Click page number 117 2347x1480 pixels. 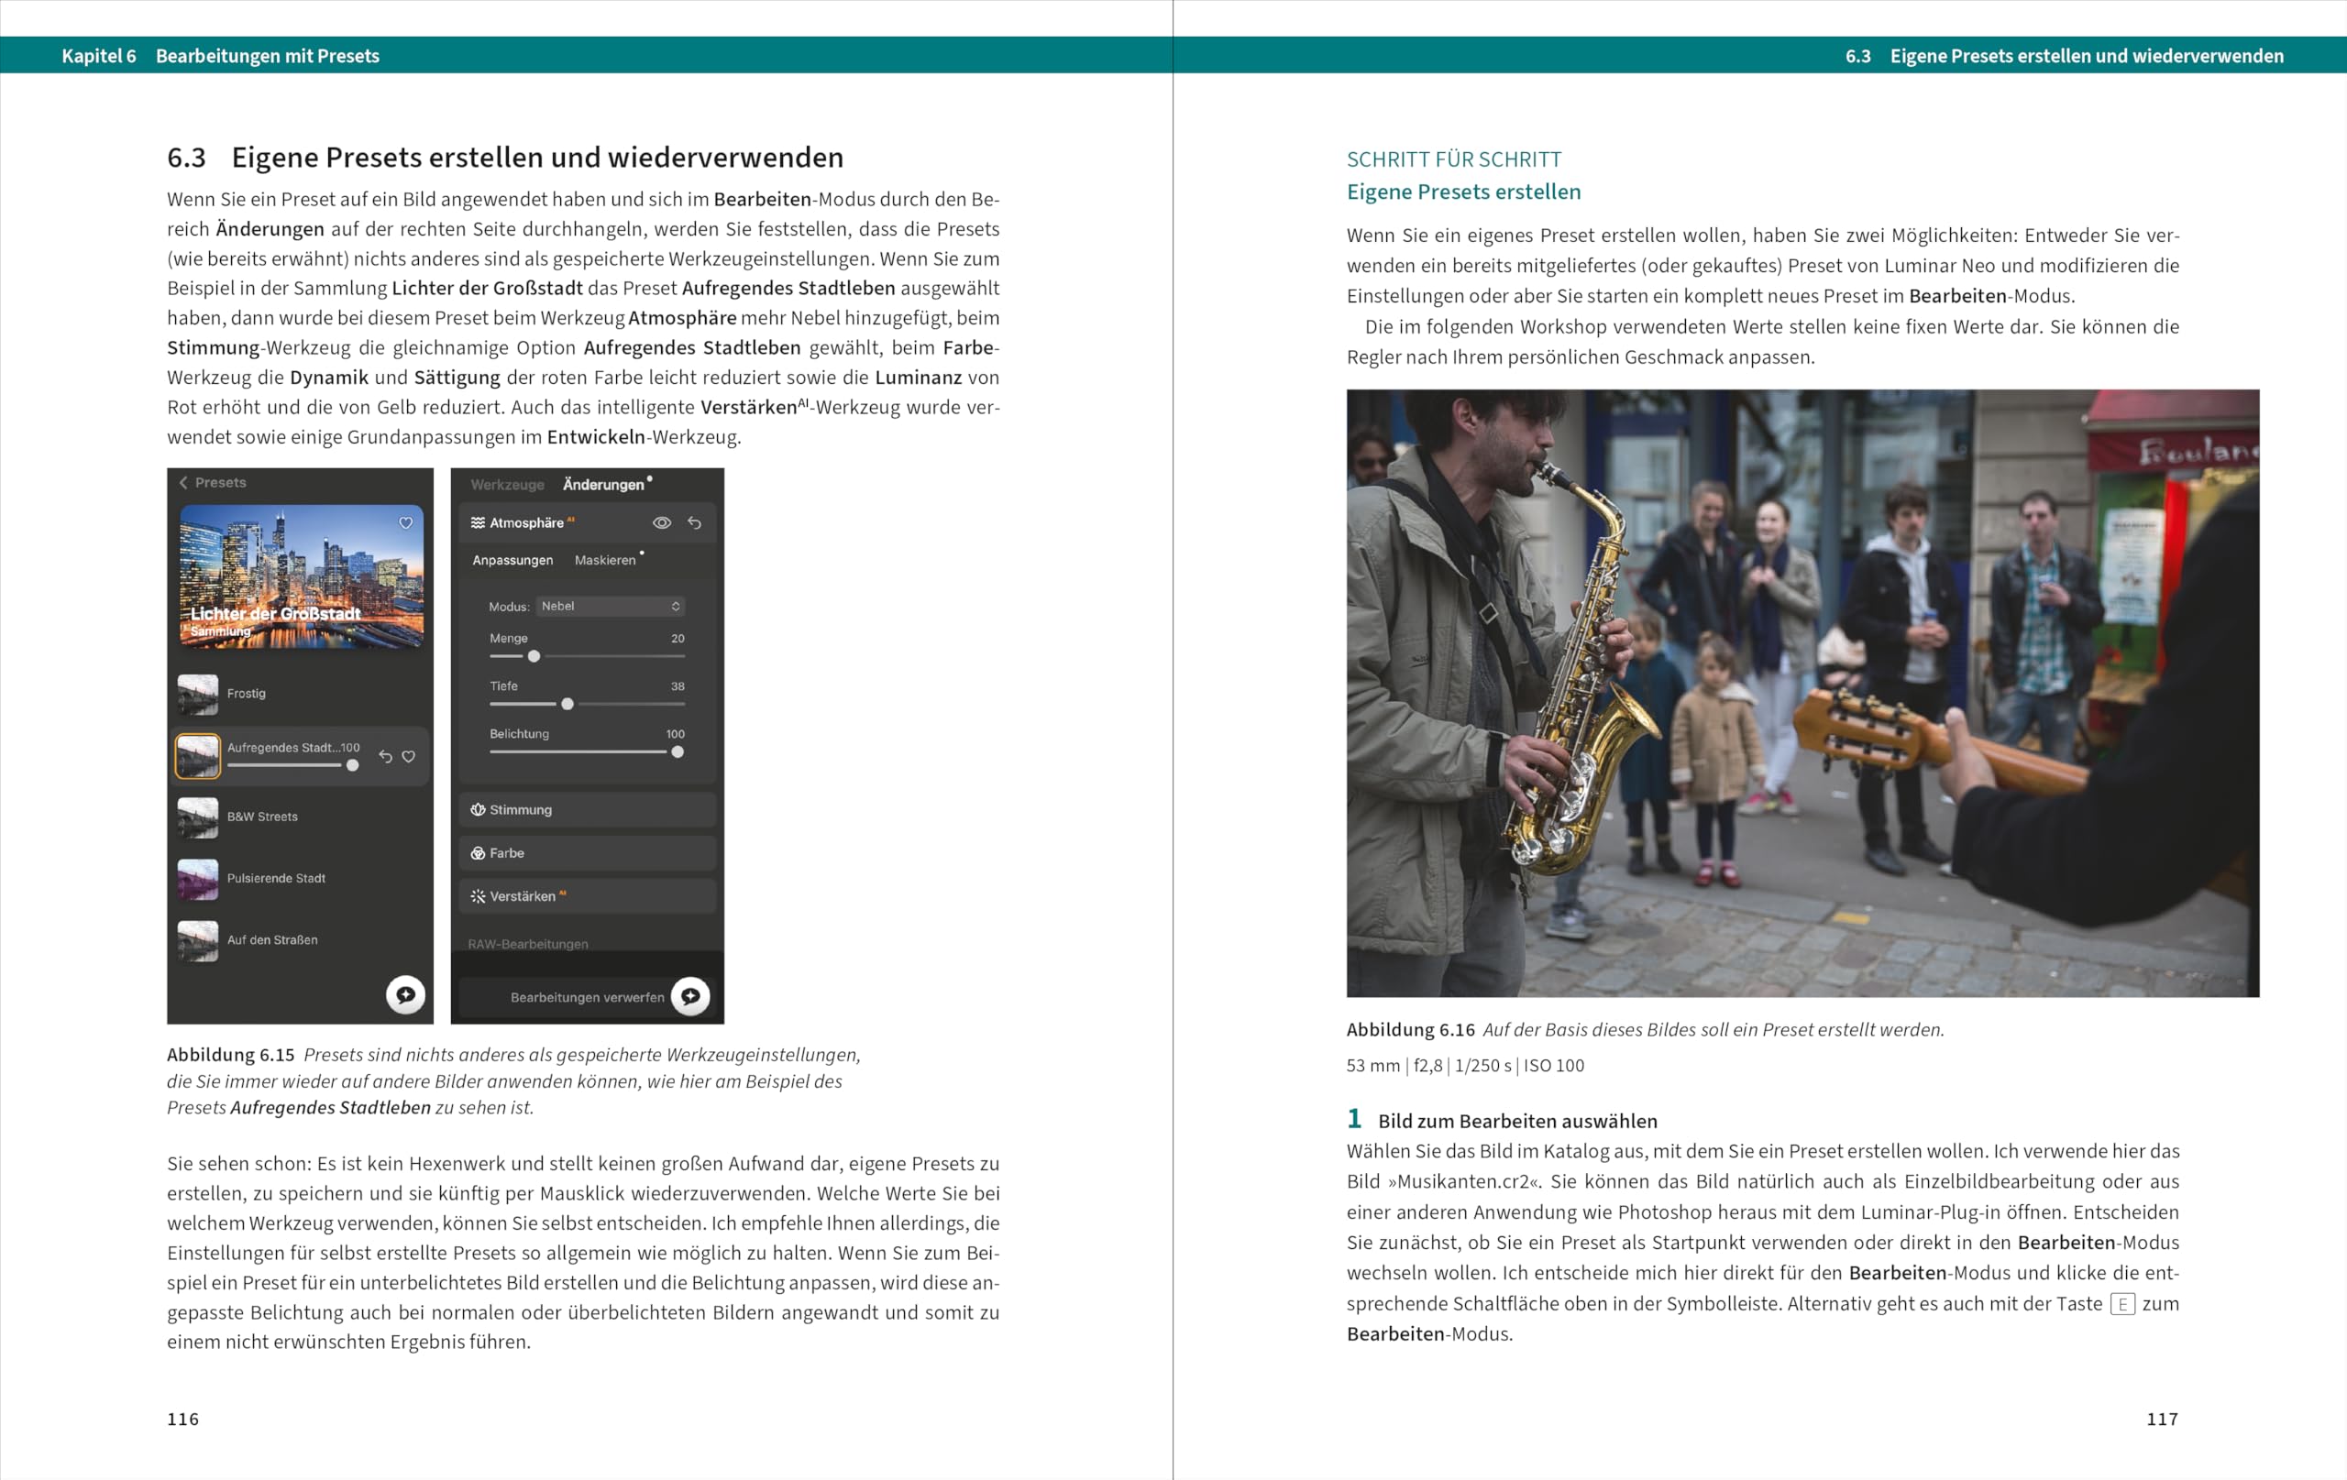click(2162, 1419)
